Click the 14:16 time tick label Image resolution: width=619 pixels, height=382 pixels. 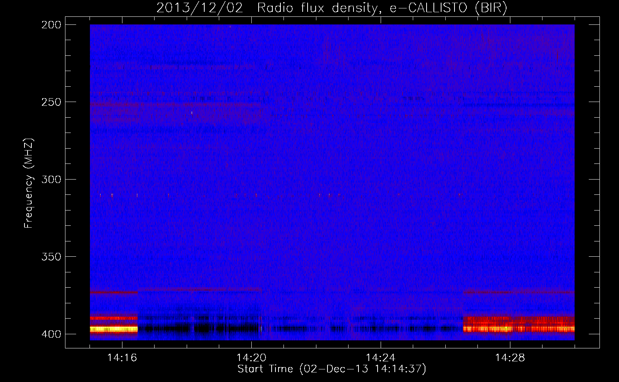(x=122, y=358)
